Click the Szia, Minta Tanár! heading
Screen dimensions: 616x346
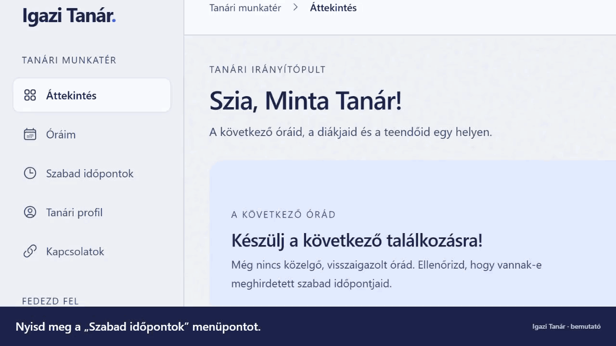(306, 101)
